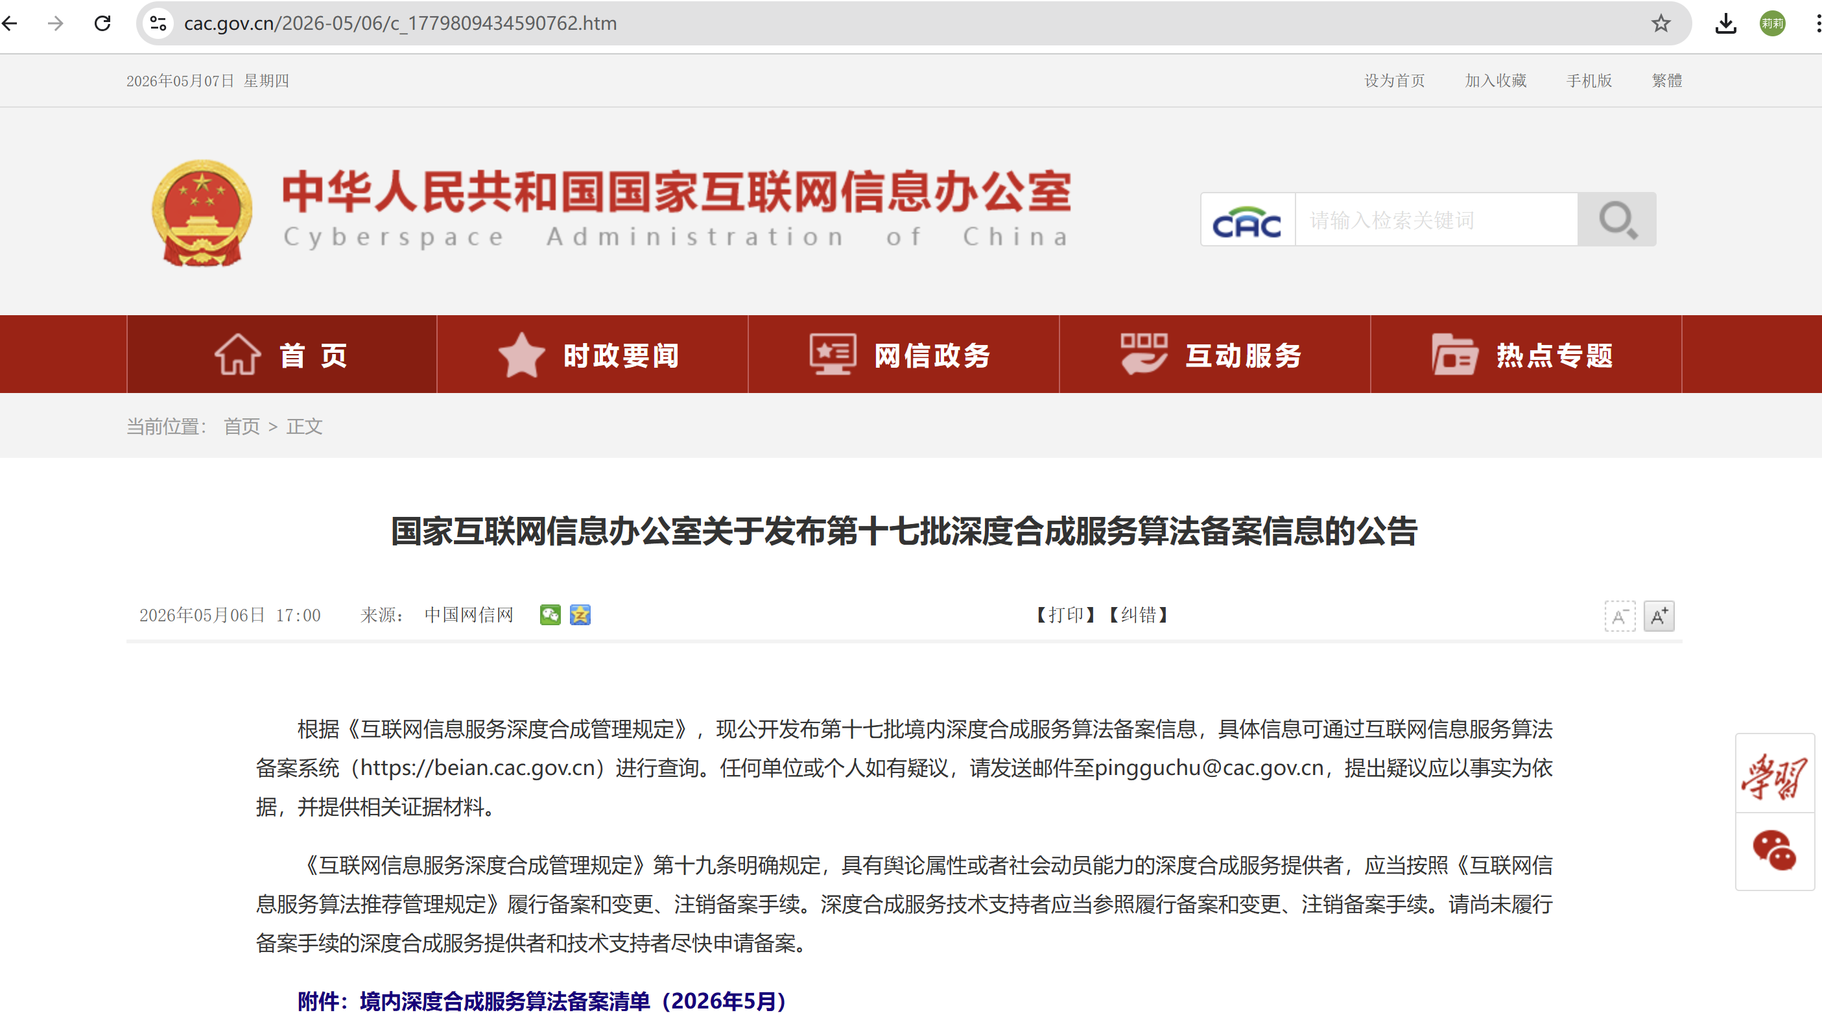Click 正文 in the breadcrumb

point(304,427)
